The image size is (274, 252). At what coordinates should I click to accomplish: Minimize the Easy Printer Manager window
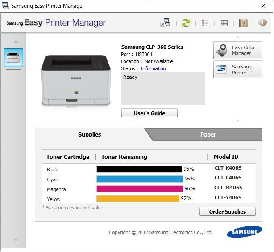223,6
